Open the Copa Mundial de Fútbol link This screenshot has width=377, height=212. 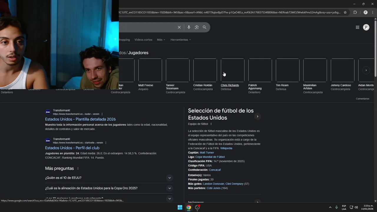point(210,157)
